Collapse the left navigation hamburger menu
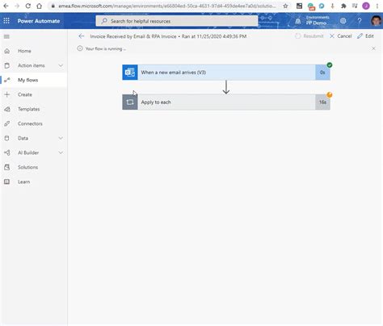 click(x=6, y=36)
